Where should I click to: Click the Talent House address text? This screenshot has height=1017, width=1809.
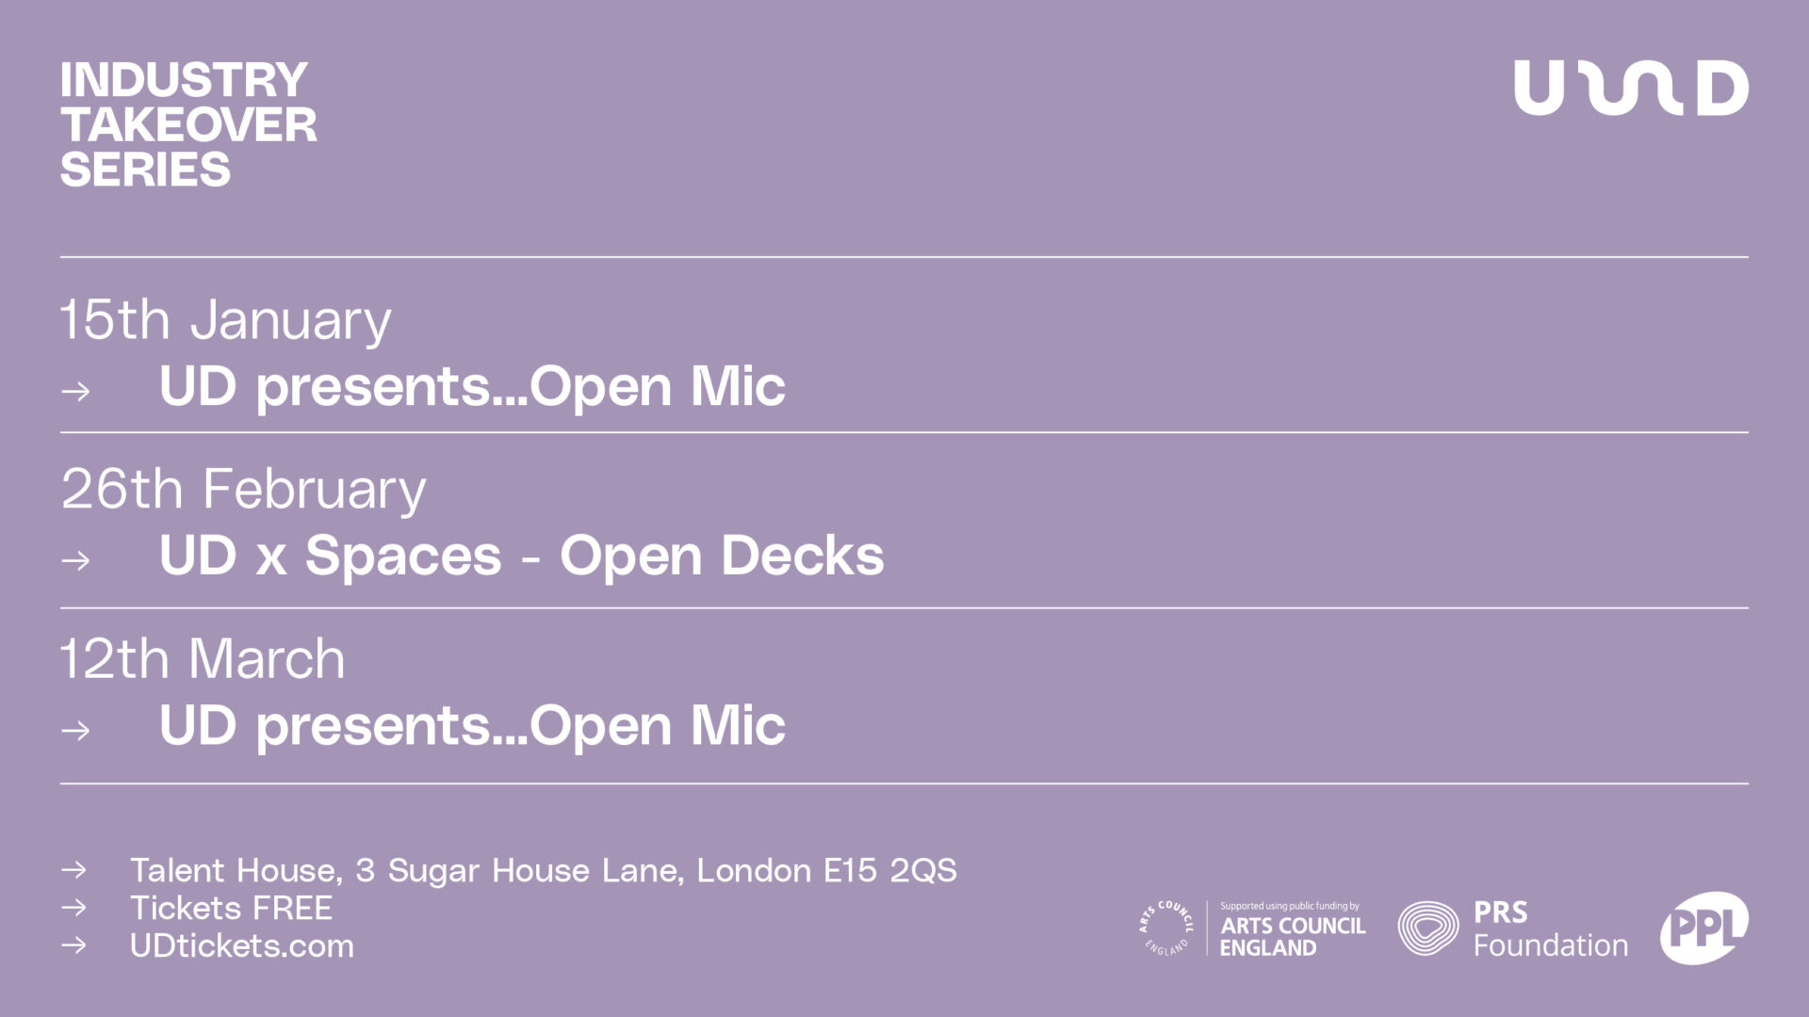coord(543,870)
